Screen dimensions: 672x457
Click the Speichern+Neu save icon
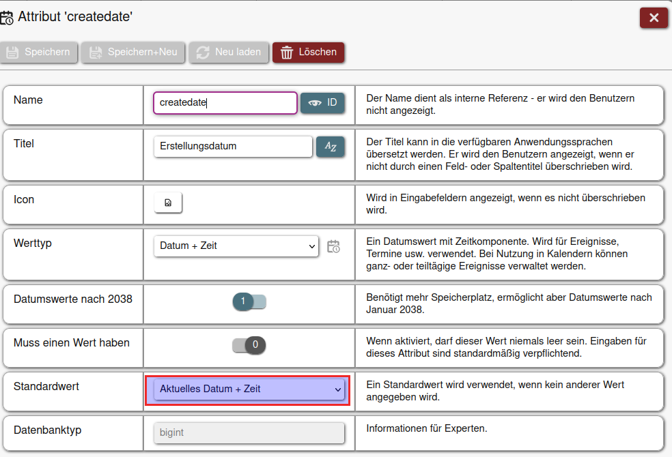pyautogui.click(x=96, y=53)
